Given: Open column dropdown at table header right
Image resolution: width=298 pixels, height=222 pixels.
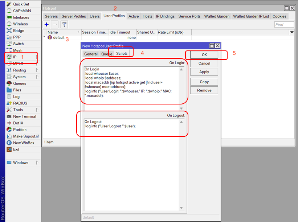Looking at the screenshot, I should click(x=292, y=32).
